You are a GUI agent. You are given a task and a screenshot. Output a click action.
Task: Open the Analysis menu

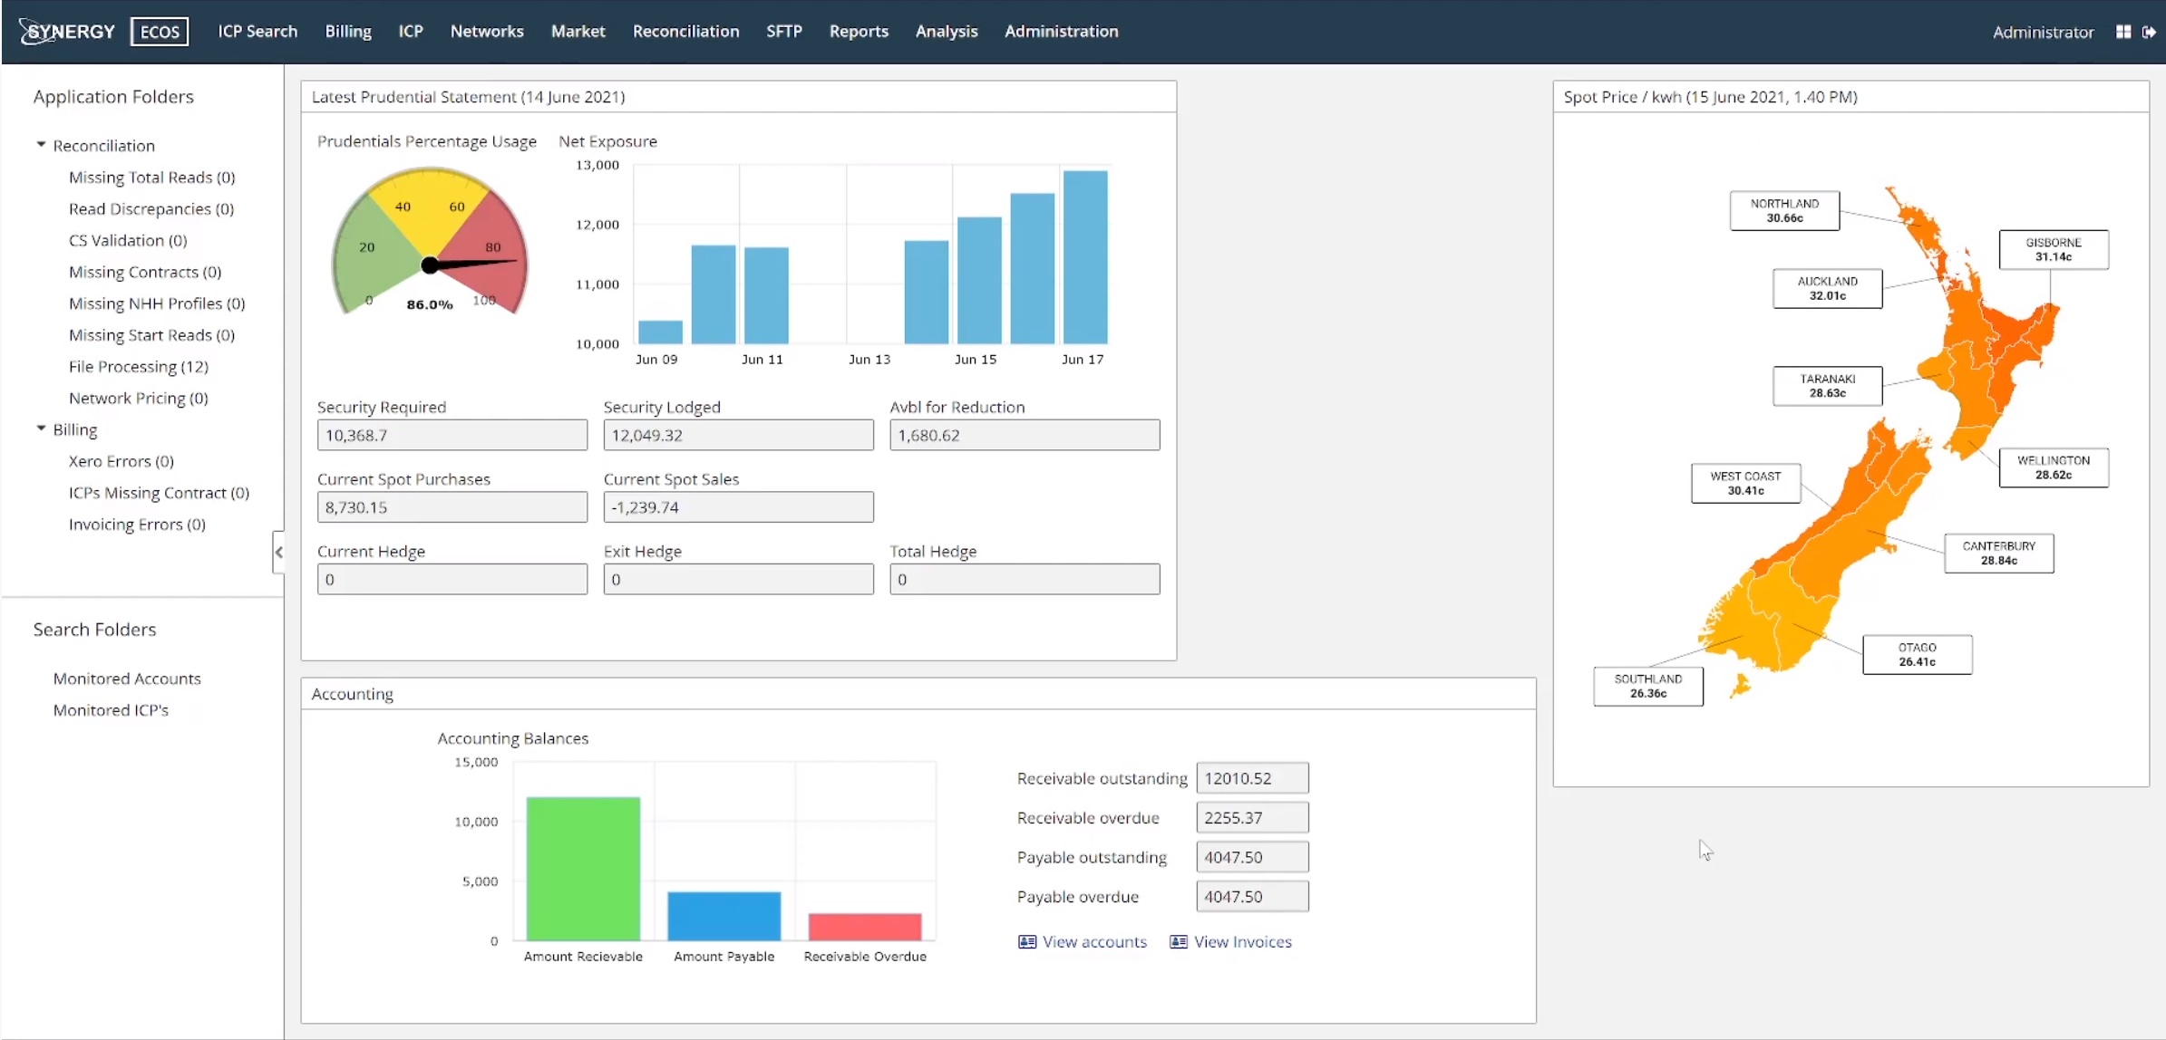[x=947, y=32]
